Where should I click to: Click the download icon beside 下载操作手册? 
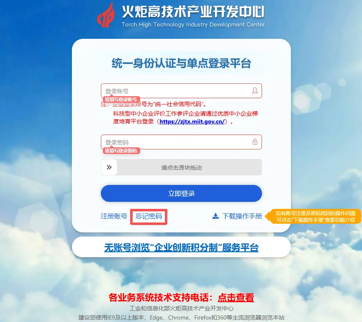(215, 216)
